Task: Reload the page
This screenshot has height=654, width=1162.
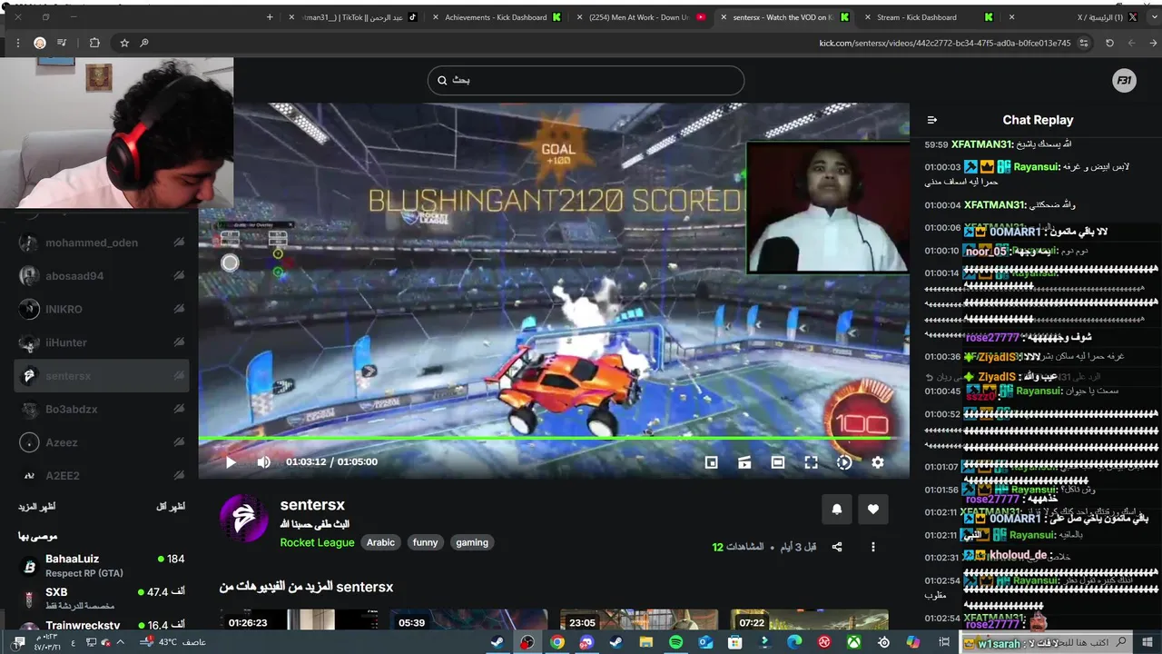Action: pos(1109,43)
